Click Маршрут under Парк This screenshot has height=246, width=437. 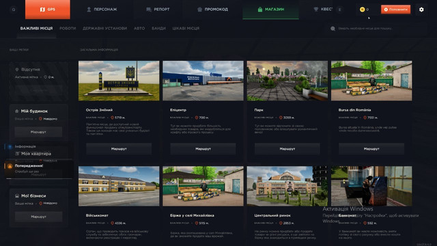pos(287,149)
